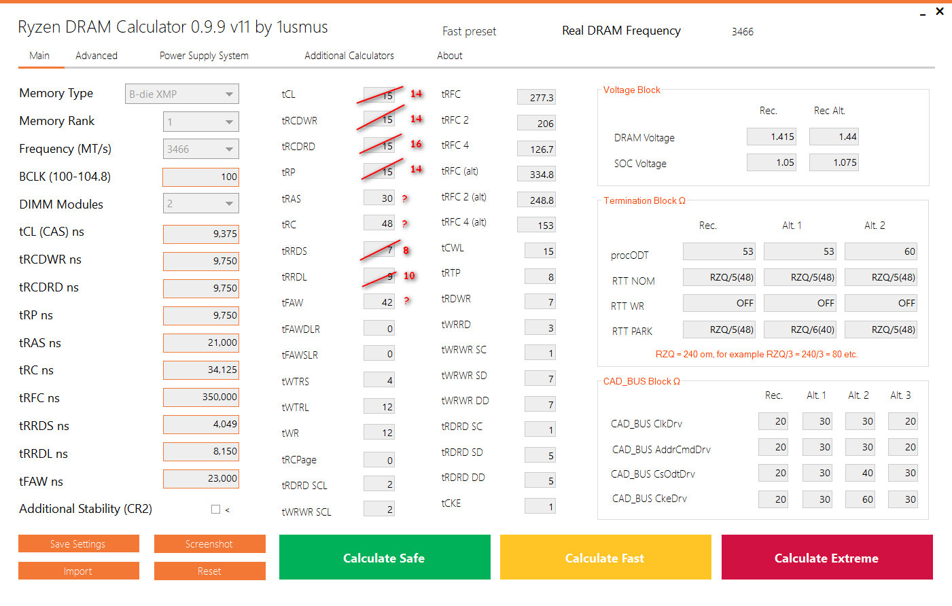Click the DRAM Voltage Rec Alt. value 1.44

coord(834,137)
